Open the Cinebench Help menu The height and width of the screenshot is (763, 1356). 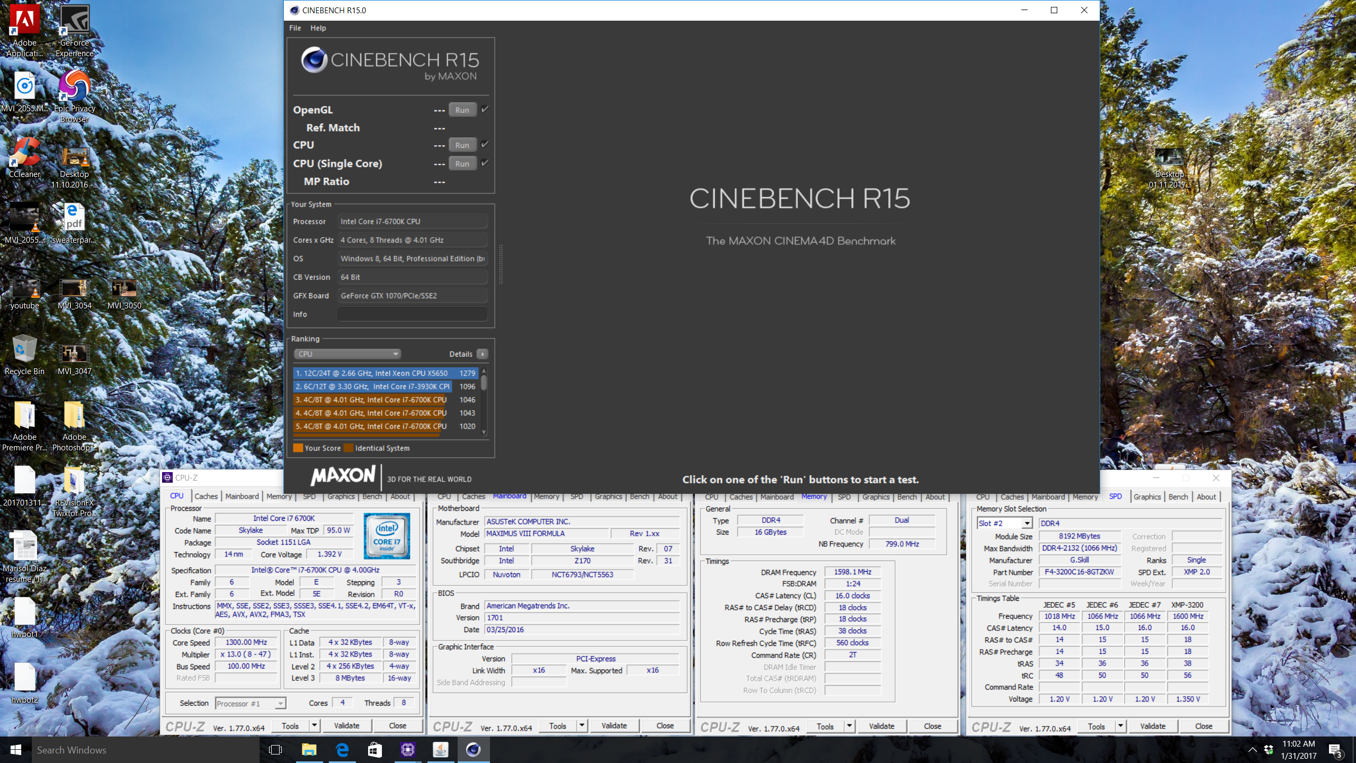point(318,28)
